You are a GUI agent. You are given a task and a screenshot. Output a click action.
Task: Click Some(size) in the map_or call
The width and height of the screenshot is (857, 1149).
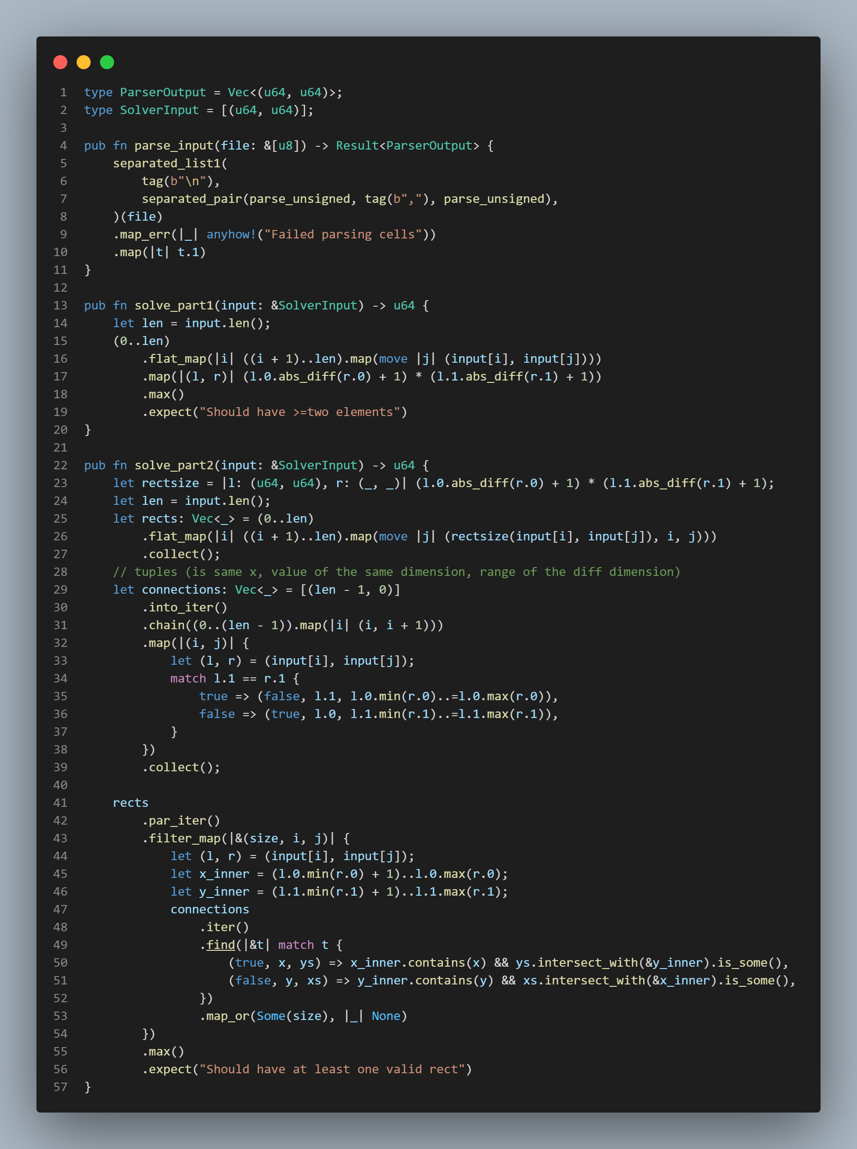pos(292,1016)
